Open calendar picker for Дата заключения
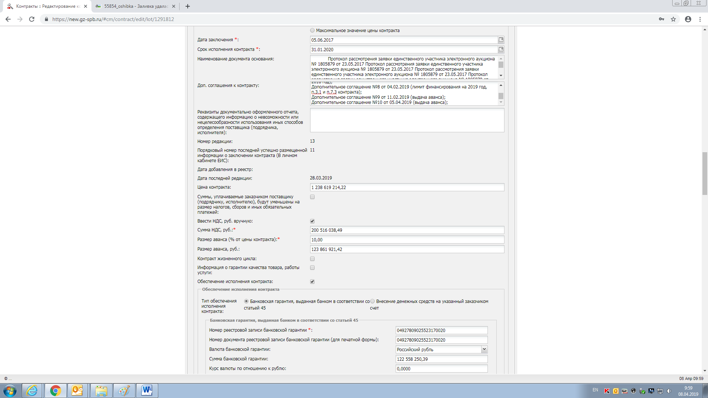Viewport: 708px width, 398px height. click(x=501, y=40)
